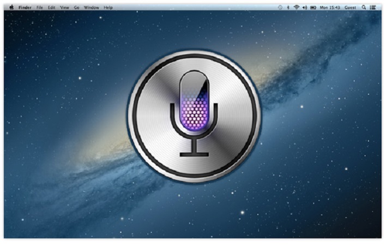The image size is (386, 246).
Task: Click the Mon 15:43 clock
Action: click(x=330, y=8)
